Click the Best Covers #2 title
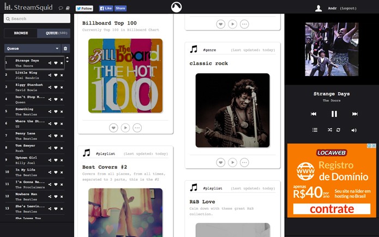 pyautogui.click(x=104, y=167)
